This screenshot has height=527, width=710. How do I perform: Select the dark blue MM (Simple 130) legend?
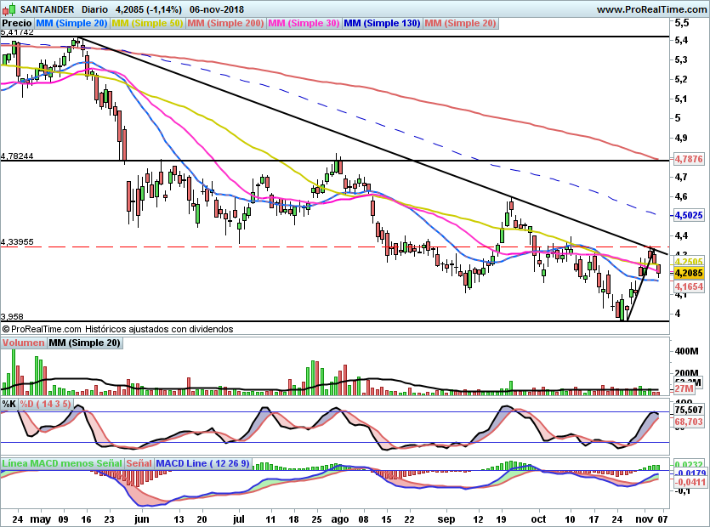tap(382, 23)
